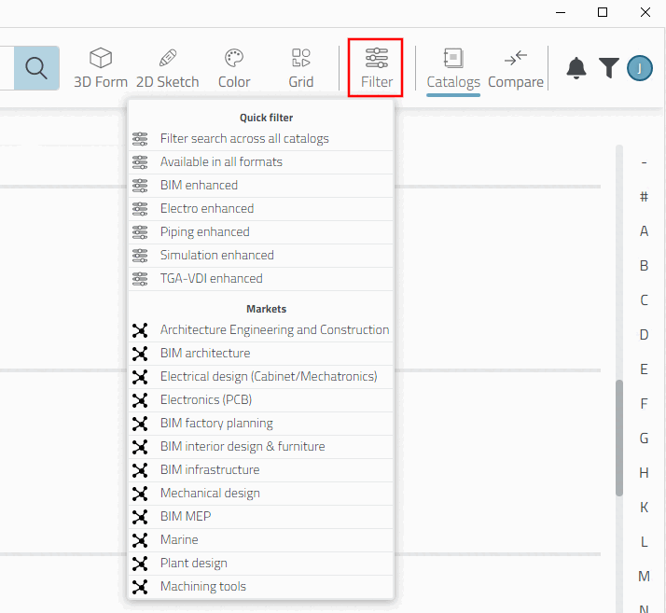Select Plant design market

pos(261,564)
